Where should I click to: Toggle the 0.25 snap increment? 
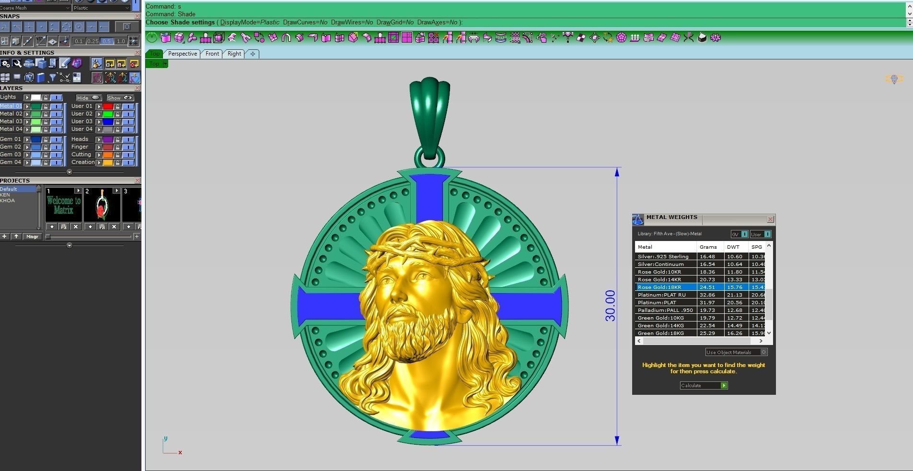pyautogui.click(x=92, y=41)
